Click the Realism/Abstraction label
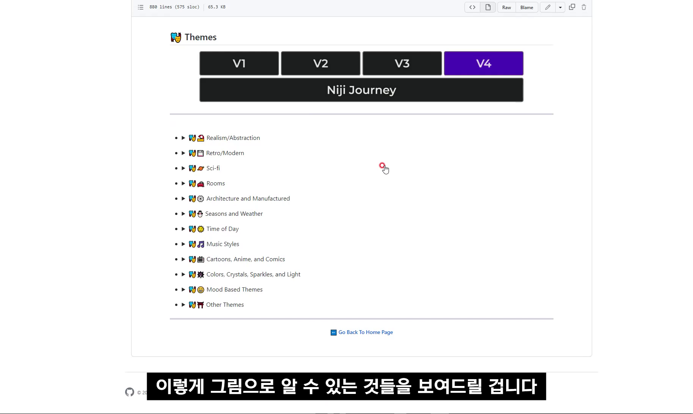Viewport: 693px width, 414px height. point(233,138)
